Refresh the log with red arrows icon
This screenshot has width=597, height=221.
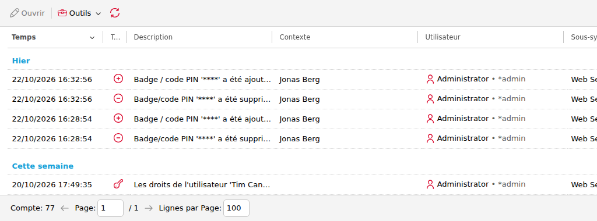click(x=115, y=13)
